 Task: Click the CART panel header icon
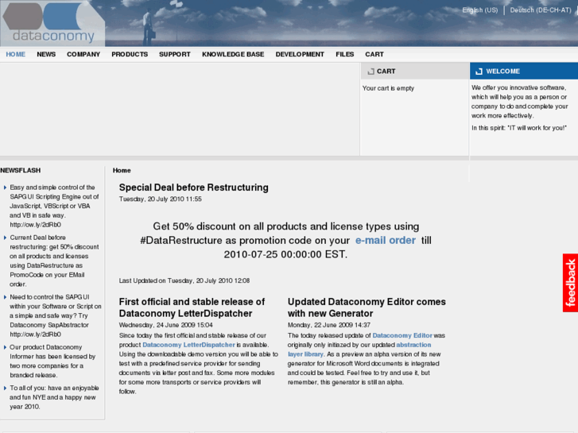[x=370, y=72]
